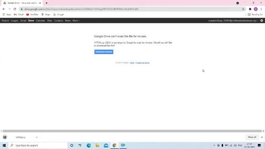The height and width of the screenshot is (149, 265).
Task: Open the Help link in the footer
Action: coord(132,62)
